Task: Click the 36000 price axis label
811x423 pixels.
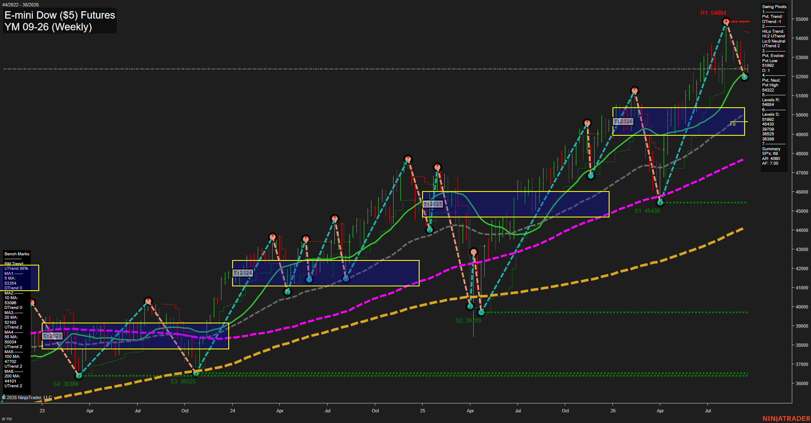Action: [802, 383]
